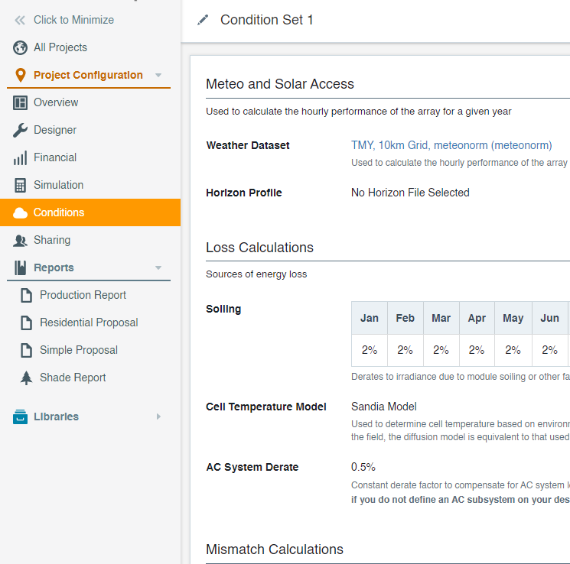Open the Conditions menu item
Viewport: 570px width, 564px height.
pos(59,212)
